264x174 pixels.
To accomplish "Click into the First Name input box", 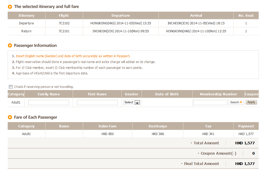I will (97, 102).
